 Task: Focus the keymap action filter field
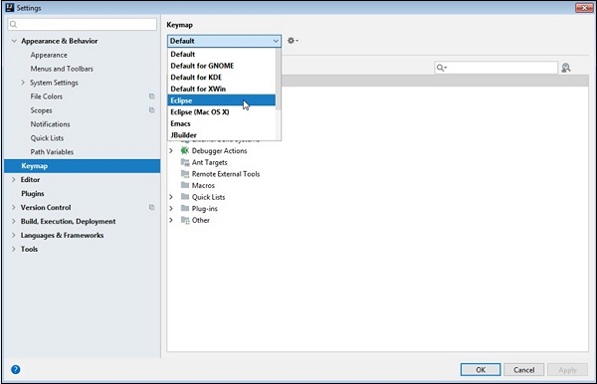click(x=497, y=68)
